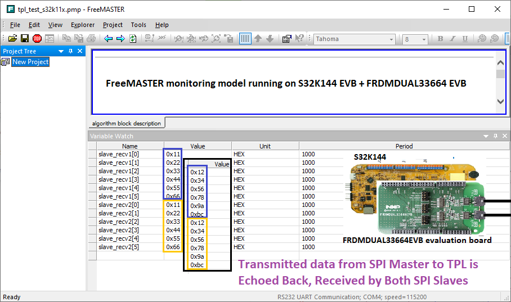Click the Period column header
The height and width of the screenshot is (302, 511).
click(x=404, y=146)
